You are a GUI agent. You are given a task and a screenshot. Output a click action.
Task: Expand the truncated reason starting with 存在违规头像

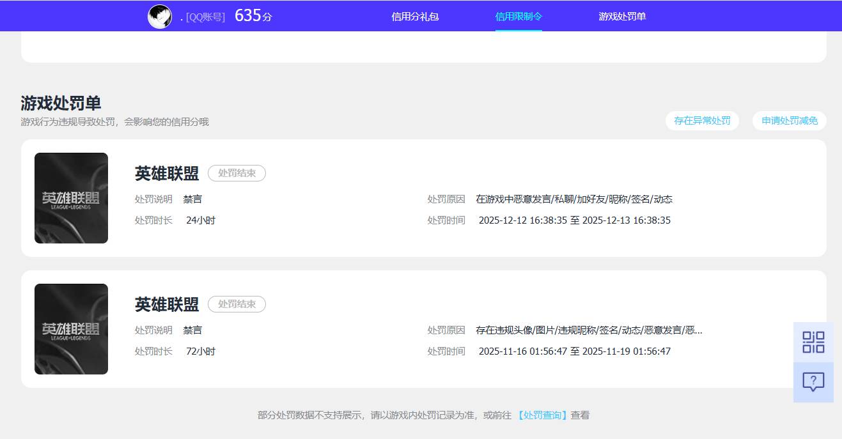point(588,330)
